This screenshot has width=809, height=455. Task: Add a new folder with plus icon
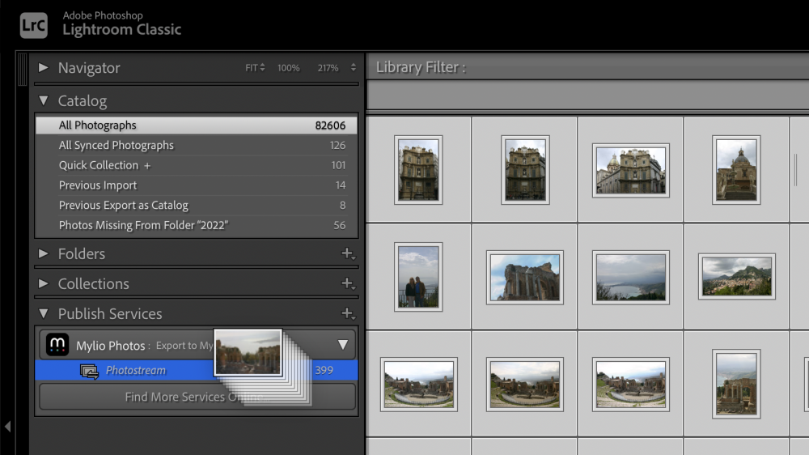[347, 253]
